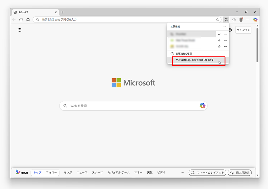Close the 新しいタブ tab

click(x=56, y=12)
